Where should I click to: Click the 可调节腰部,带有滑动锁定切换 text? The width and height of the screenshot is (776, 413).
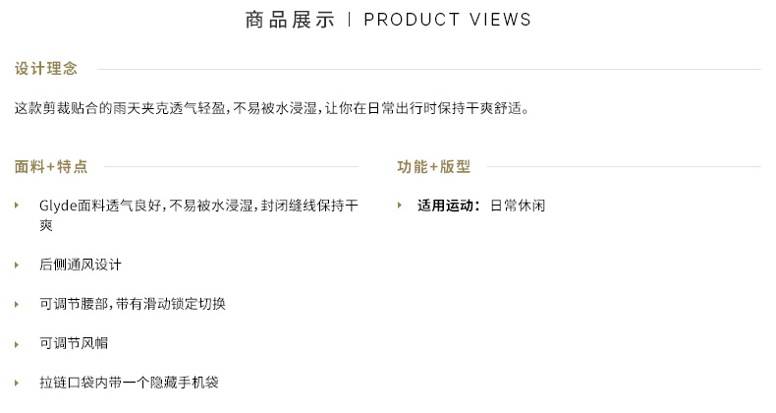click(133, 304)
